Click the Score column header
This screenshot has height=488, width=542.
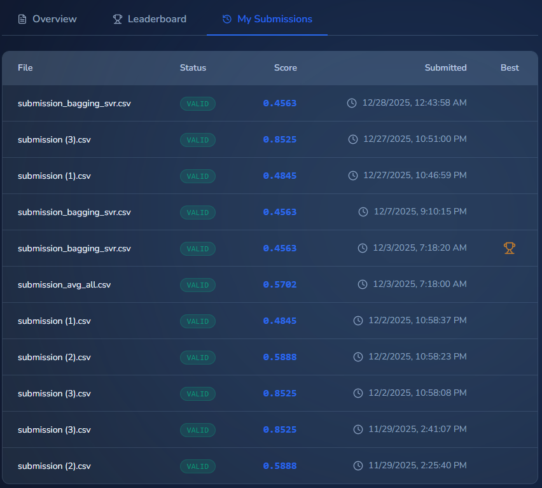285,67
